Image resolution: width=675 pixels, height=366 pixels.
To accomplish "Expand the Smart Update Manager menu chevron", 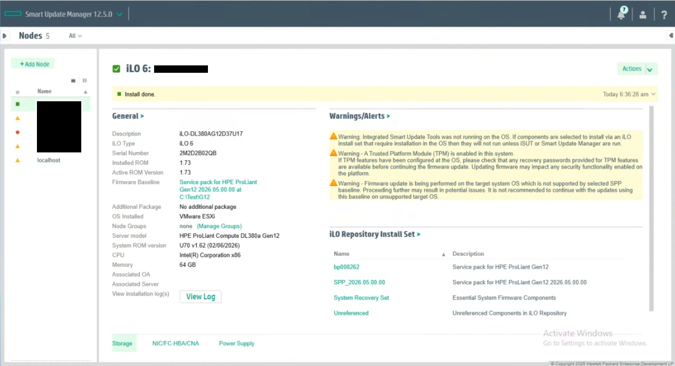I will [x=119, y=14].
